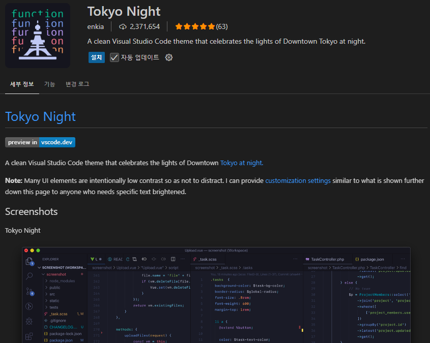The width and height of the screenshot is (430, 343).
Task: Click the blue Tokyo Night heading link
Action: click(x=40, y=116)
